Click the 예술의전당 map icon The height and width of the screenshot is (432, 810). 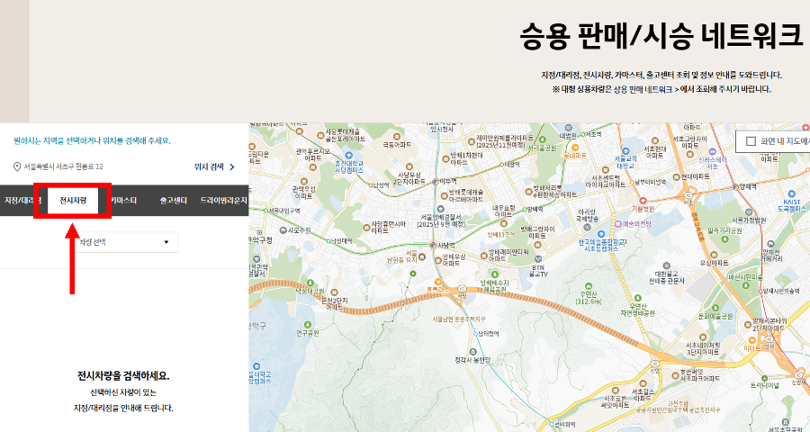tap(617, 224)
